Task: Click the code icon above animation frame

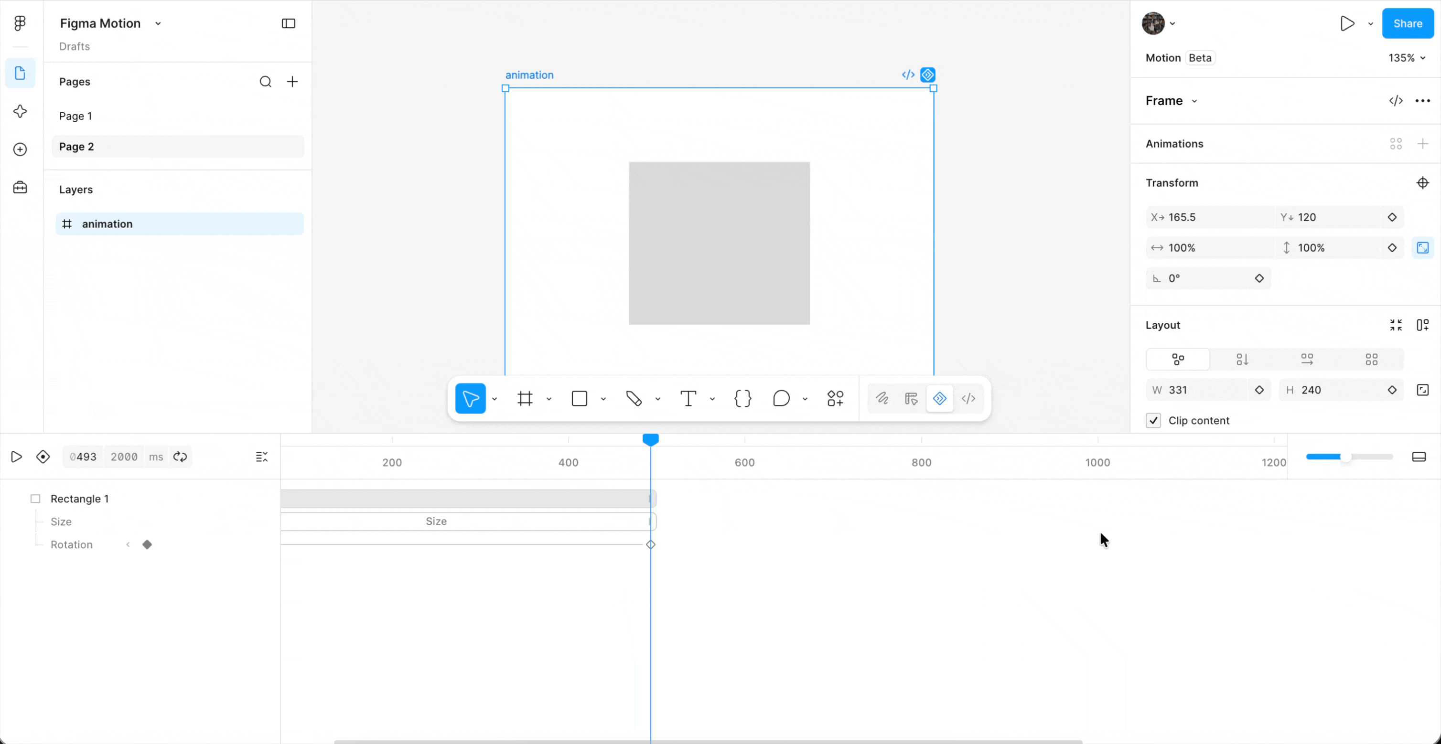Action: click(908, 74)
